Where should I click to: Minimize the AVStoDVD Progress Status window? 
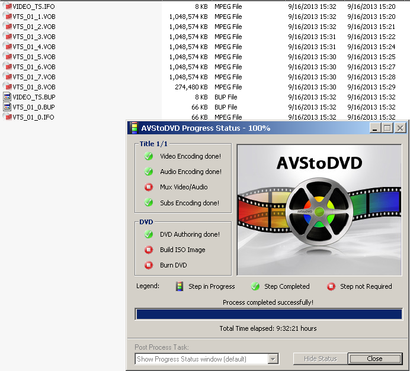(x=375, y=128)
